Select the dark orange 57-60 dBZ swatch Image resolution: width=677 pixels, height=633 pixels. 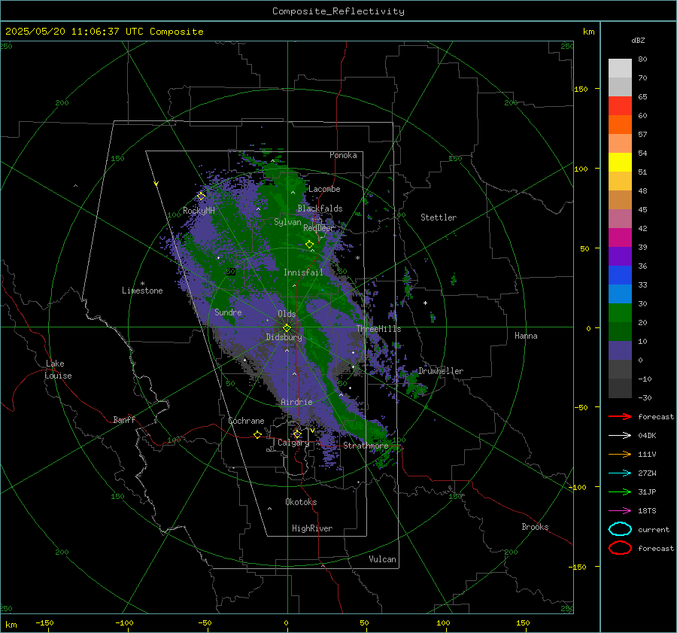click(x=620, y=125)
